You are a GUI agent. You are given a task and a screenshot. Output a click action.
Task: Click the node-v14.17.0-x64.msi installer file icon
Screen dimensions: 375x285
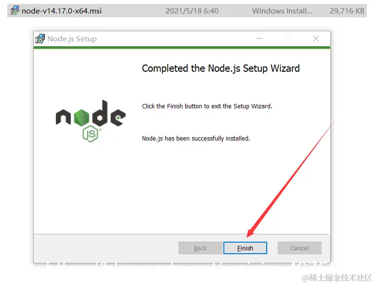point(14,11)
